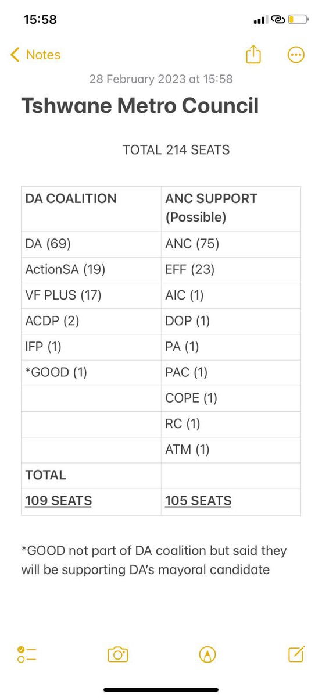
Task: Place cursor in the *GOOD footnote paragraph
Action: (x=154, y=560)
